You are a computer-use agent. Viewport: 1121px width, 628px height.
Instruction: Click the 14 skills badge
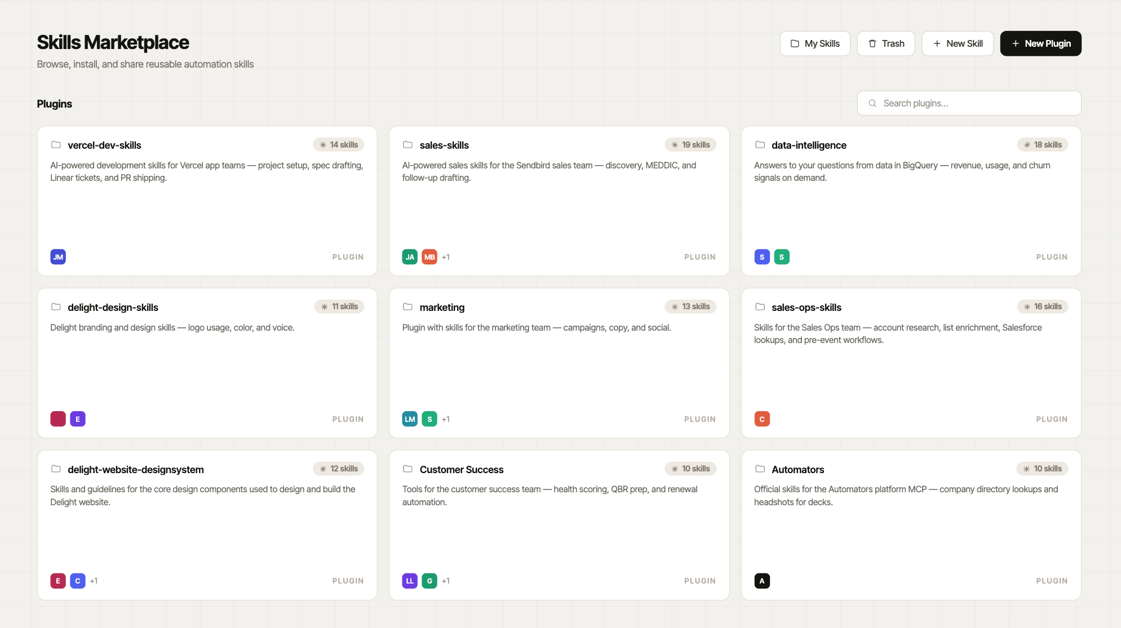pos(339,145)
